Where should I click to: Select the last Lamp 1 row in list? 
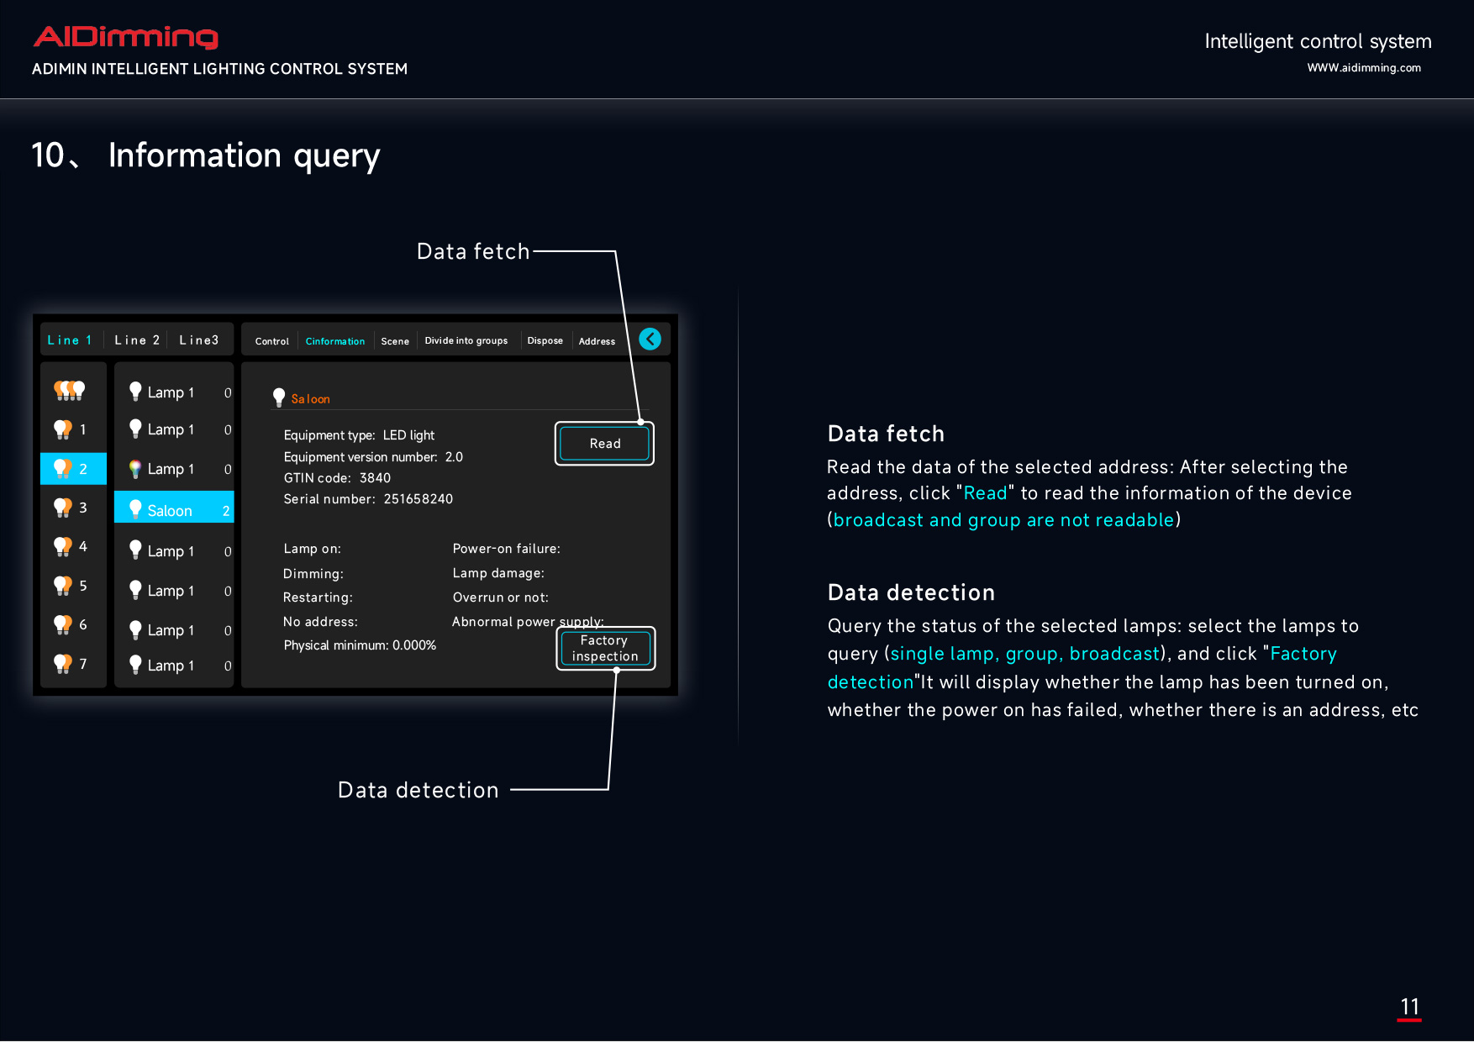[x=174, y=666]
